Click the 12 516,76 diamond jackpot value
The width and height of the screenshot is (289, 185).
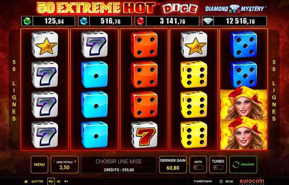click(240, 21)
